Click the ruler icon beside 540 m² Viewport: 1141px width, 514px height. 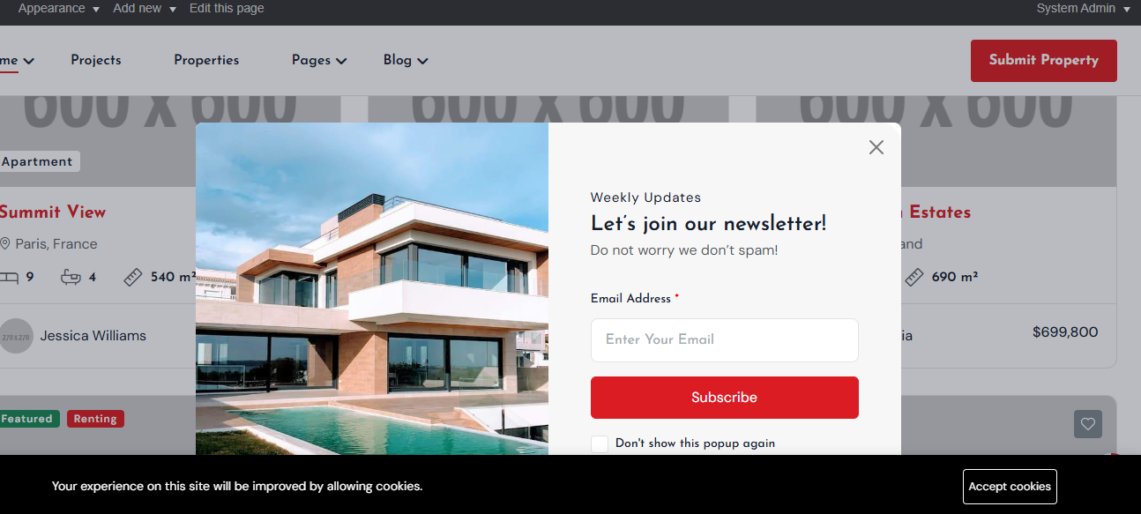tap(132, 277)
